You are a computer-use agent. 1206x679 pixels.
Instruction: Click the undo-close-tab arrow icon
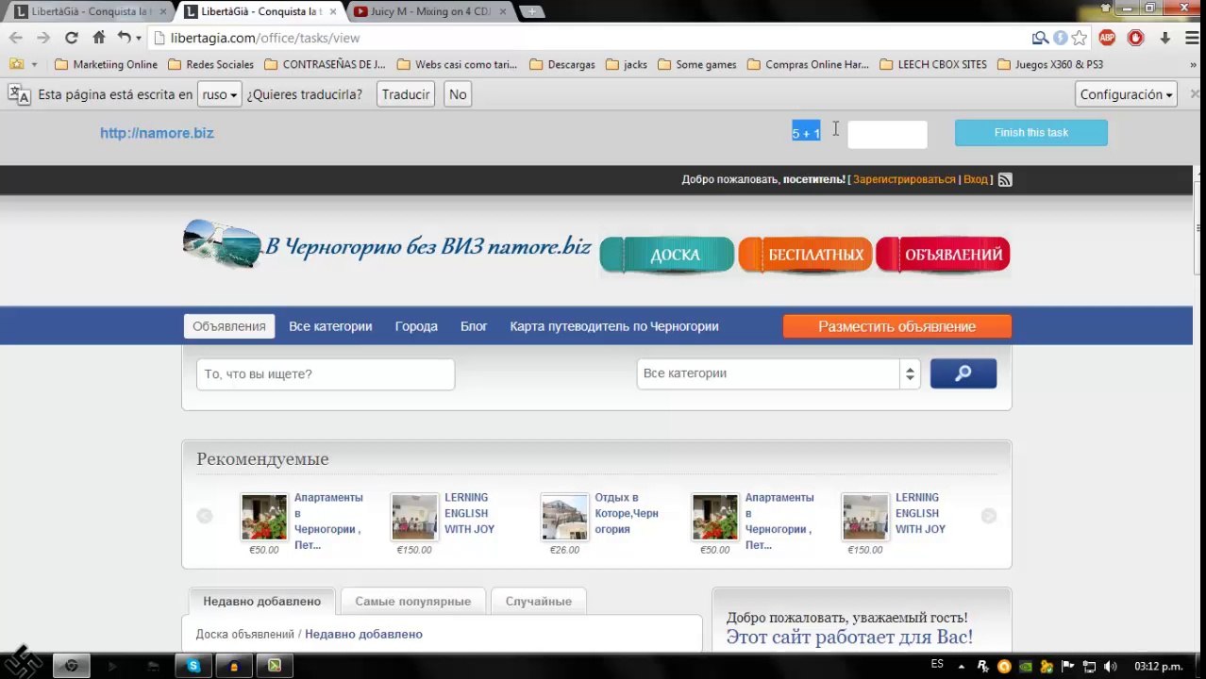[124, 38]
